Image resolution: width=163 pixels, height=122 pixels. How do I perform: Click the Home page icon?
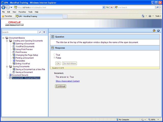143,16
